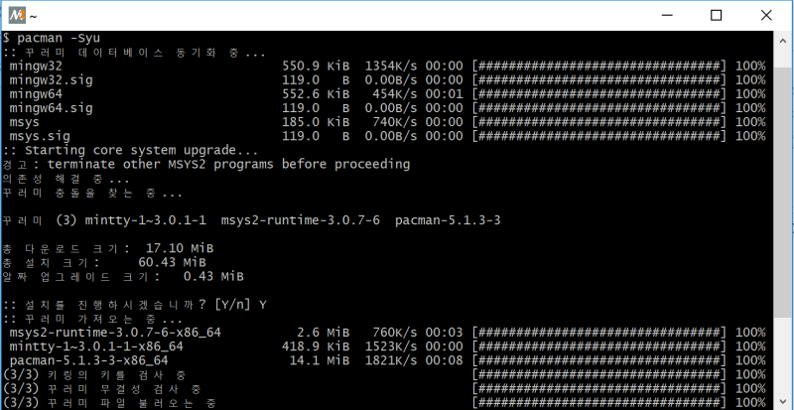Click the '550.9 KiB' size value
794x410 pixels.
(x=316, y=66)
